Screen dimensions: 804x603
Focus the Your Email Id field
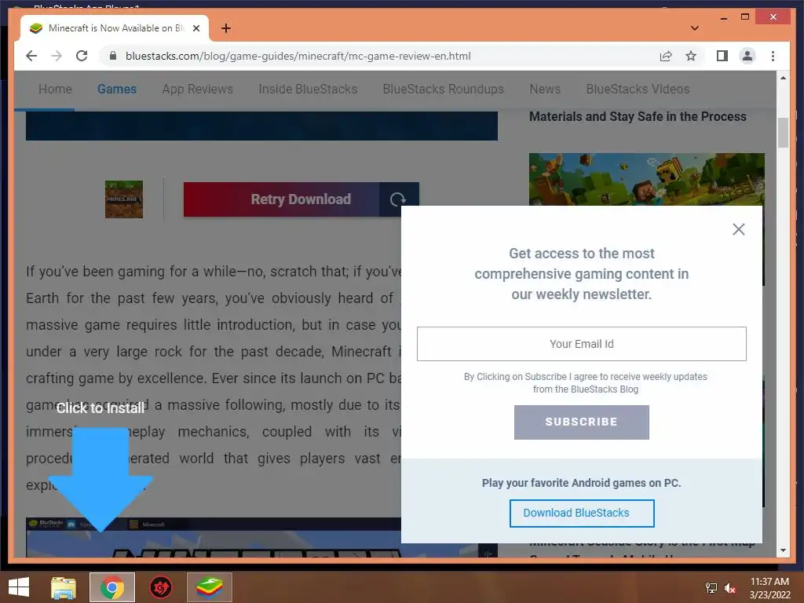582,344
